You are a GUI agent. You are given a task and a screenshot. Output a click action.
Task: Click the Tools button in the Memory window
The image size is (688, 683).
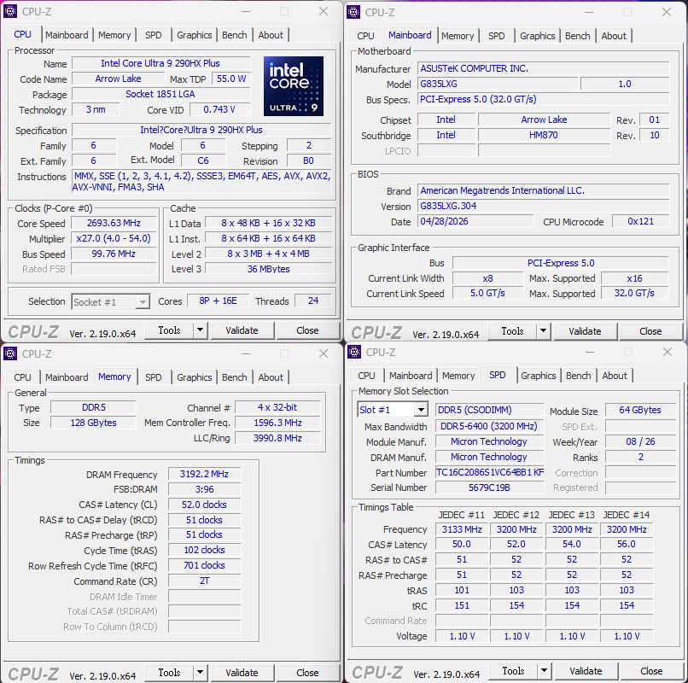tap(169, 673)
